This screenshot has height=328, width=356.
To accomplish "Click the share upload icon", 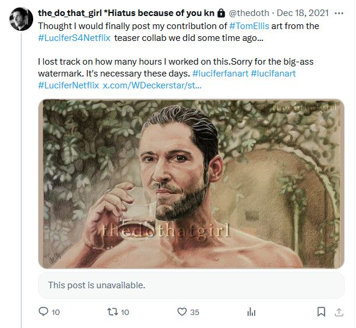I will click(x=339, y=311).
